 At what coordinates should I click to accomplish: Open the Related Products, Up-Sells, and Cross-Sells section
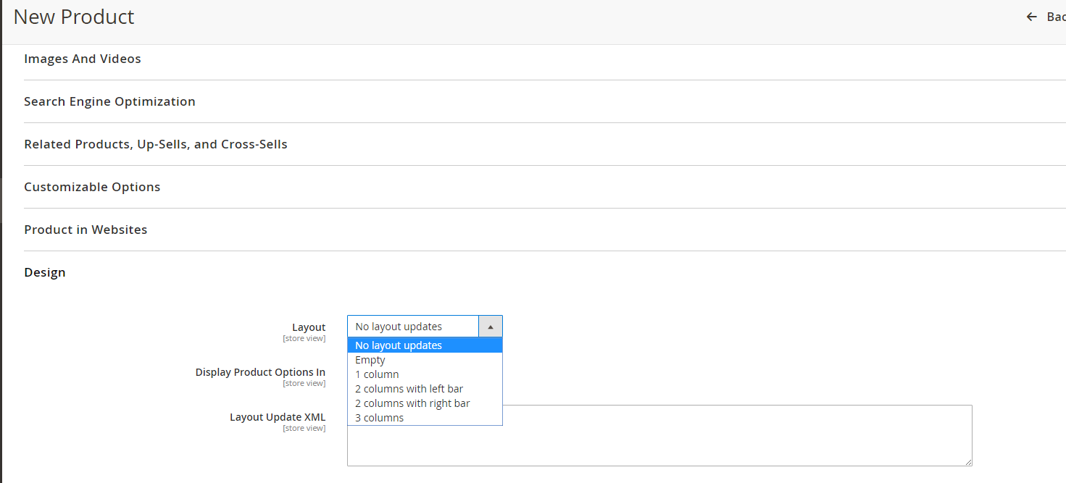click(156, 144)
